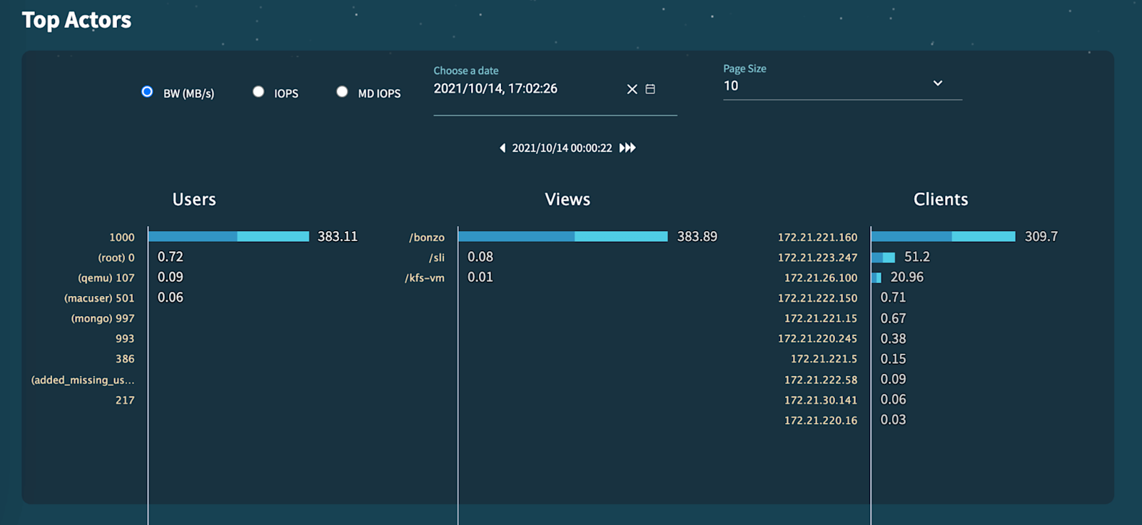Open the calendar date picker icon

pos(650,89)
